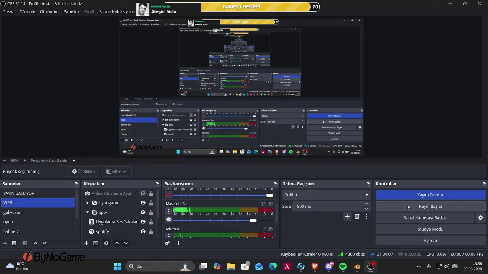
Task: Open the Paneller menu
Action: pyautogui.click(x=71, y=12)
